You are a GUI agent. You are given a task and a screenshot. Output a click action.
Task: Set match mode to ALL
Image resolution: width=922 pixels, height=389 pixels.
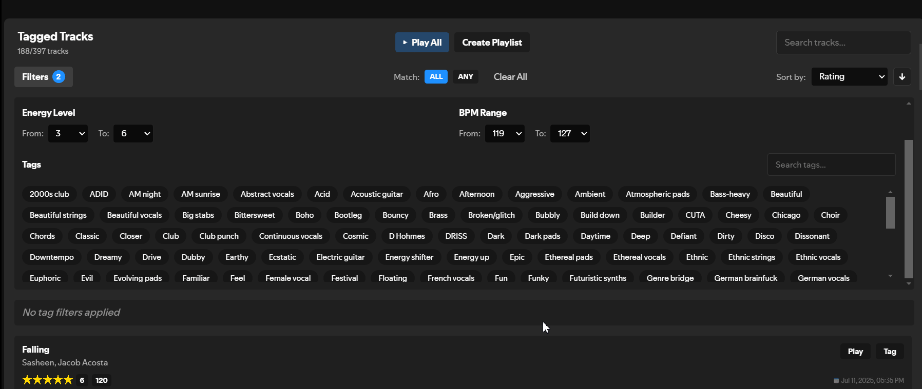436,76
